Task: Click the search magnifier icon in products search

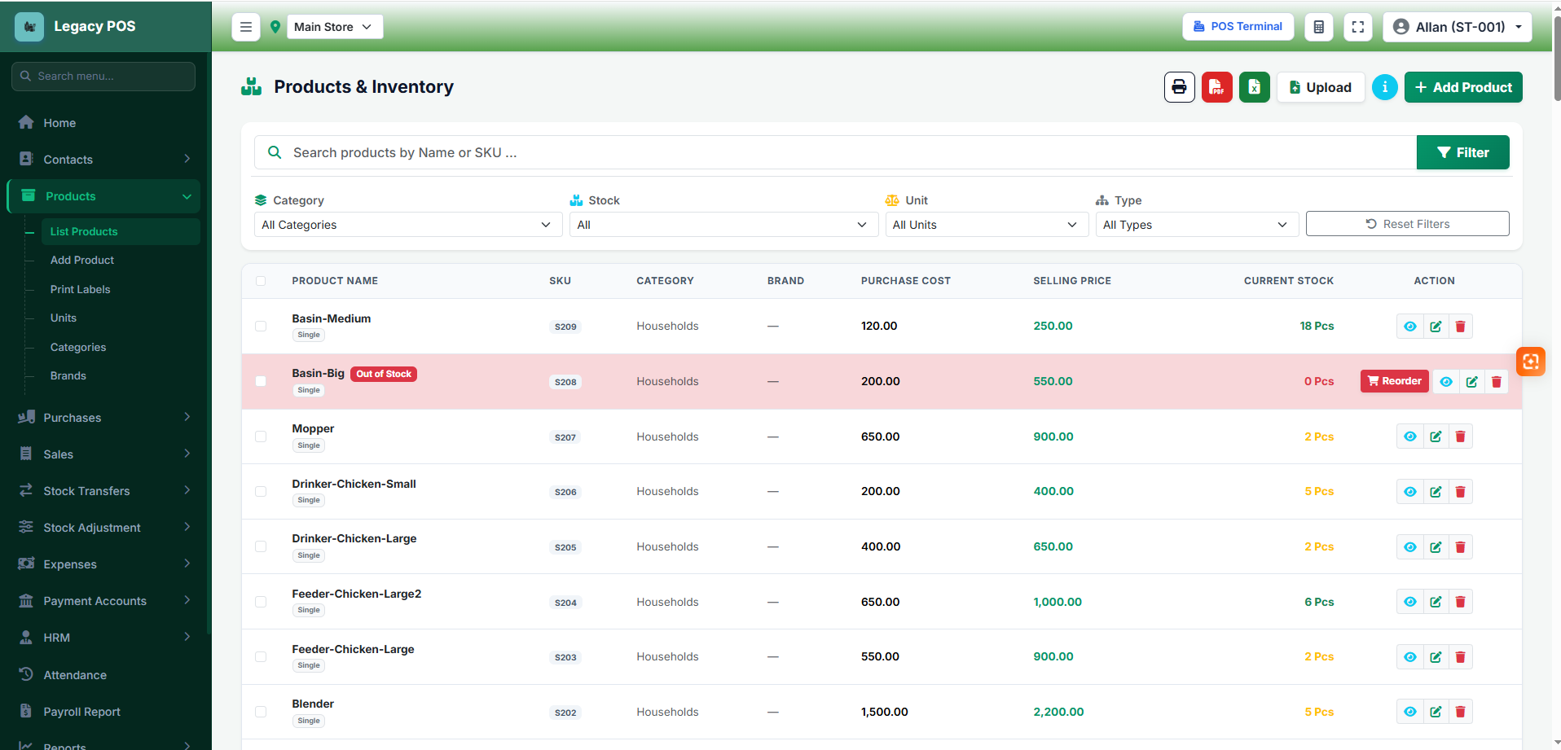Action: click(275, 152)
